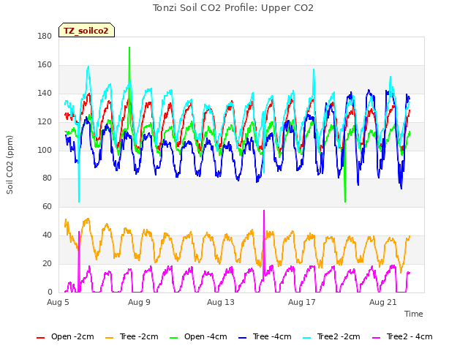Screen dimensions: 468x351
Task: Toggle the 'Open -4cm' legend entry
Action: click(198, 337)
